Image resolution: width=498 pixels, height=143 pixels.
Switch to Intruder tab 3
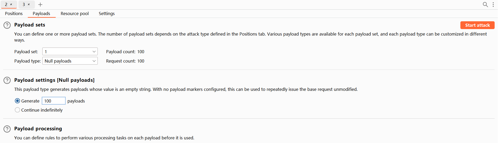pyautogui.click(x=24, y=4)
